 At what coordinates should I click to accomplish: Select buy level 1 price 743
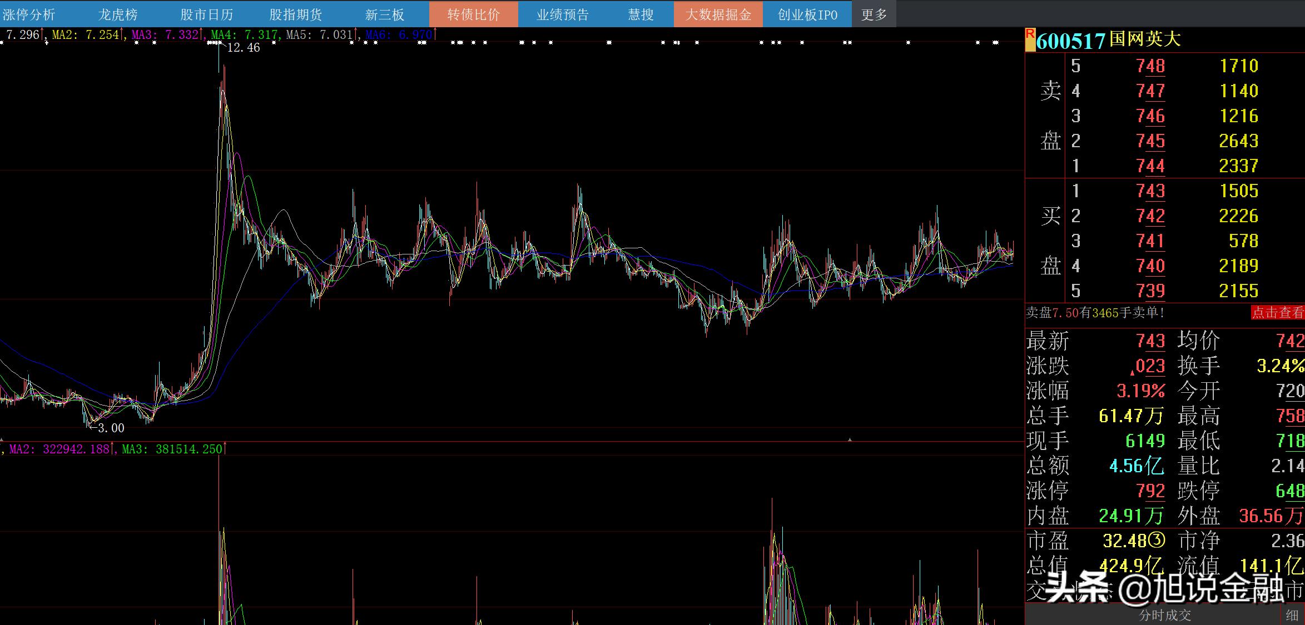1150,191
